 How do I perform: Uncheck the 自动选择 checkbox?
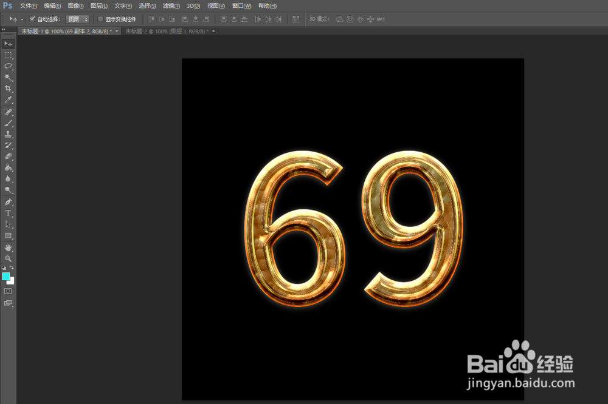click(33, 19)
